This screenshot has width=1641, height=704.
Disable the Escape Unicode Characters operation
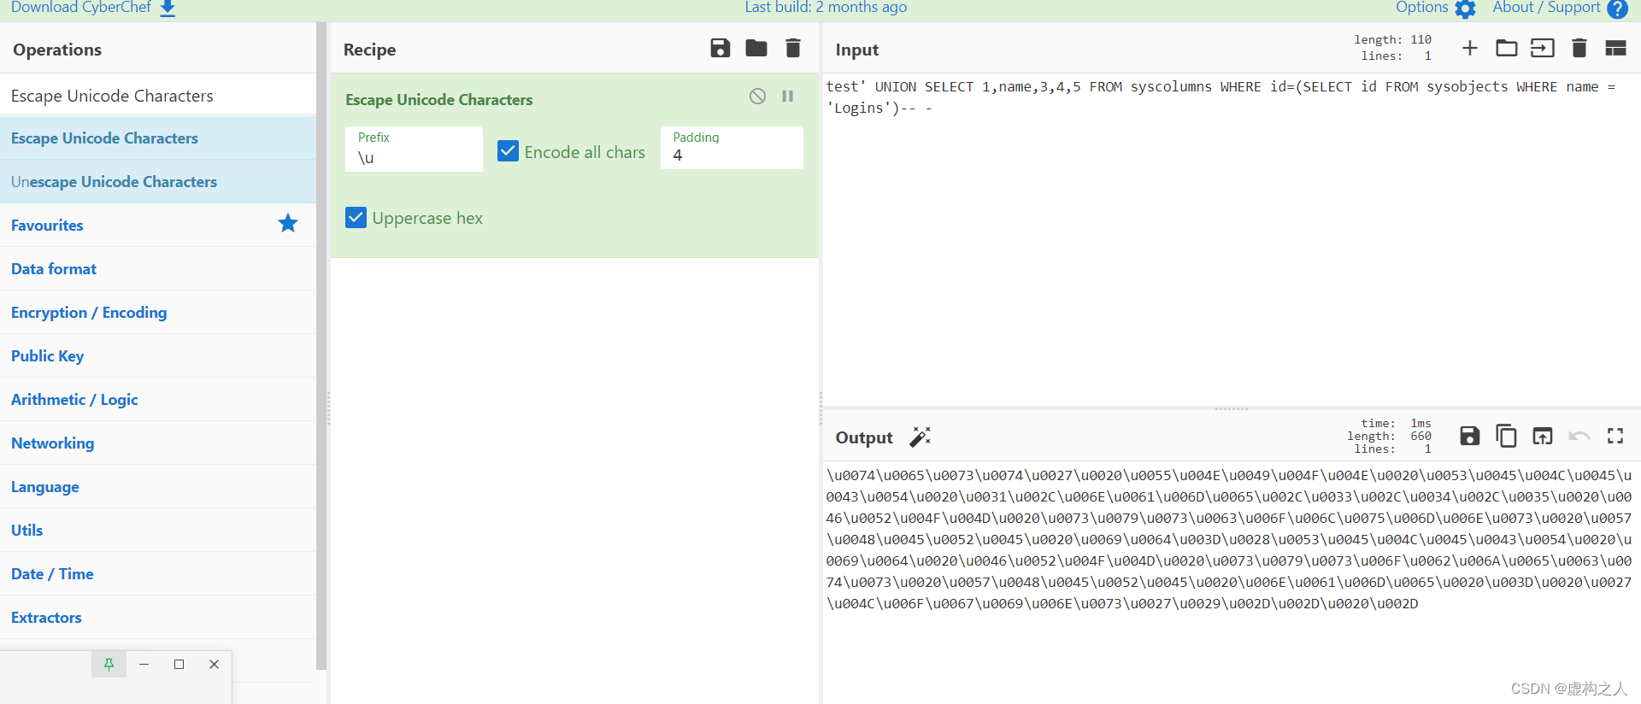[x=758, y=96]
